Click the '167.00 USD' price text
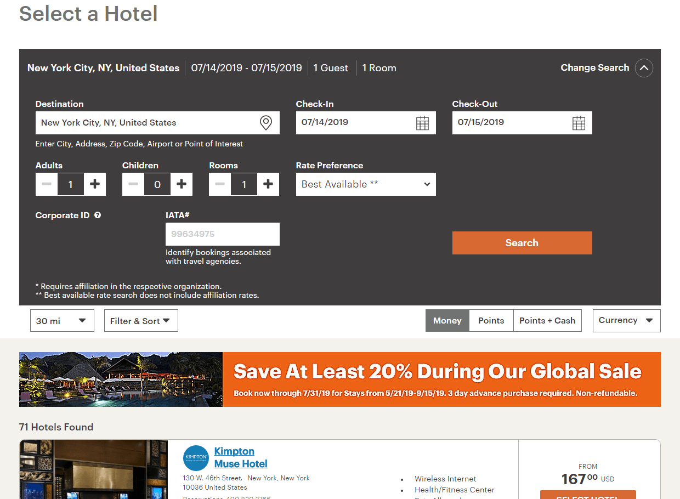The width and height of the screenshot is (680, 499). [x=588, y=479]
